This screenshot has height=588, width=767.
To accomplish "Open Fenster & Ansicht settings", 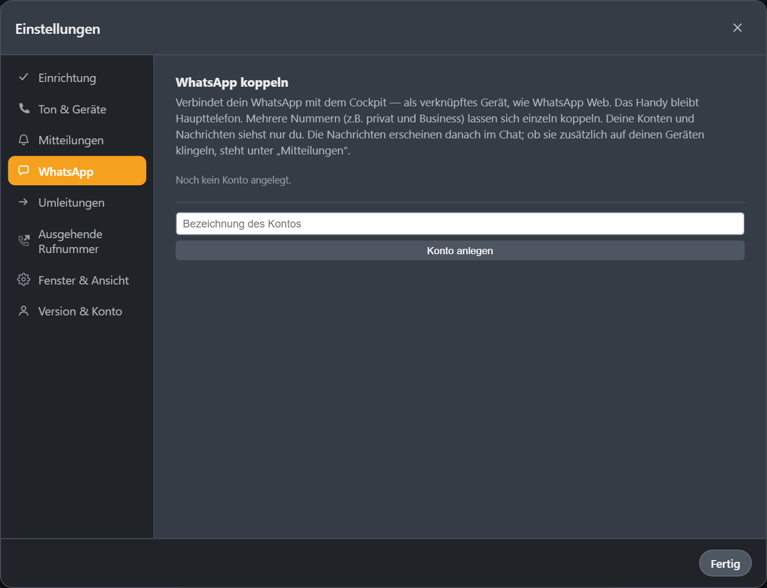I will pyautogui.click(x=77, y=280).
